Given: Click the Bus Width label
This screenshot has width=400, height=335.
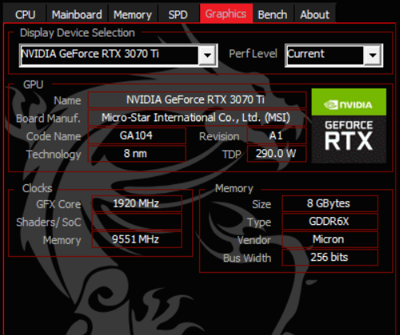Looking at the screenshot, I should pos(247,258).
